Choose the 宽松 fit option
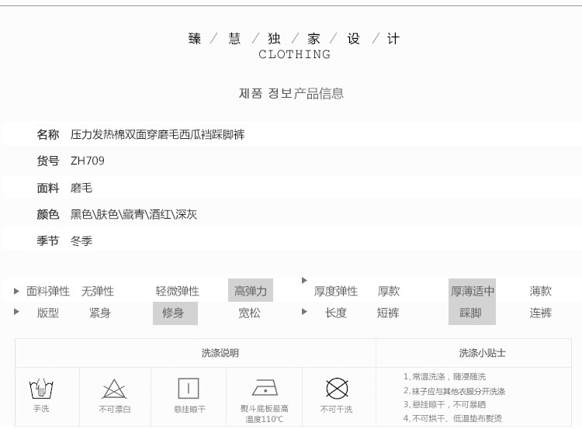The image size is (582, 429). 249,313
